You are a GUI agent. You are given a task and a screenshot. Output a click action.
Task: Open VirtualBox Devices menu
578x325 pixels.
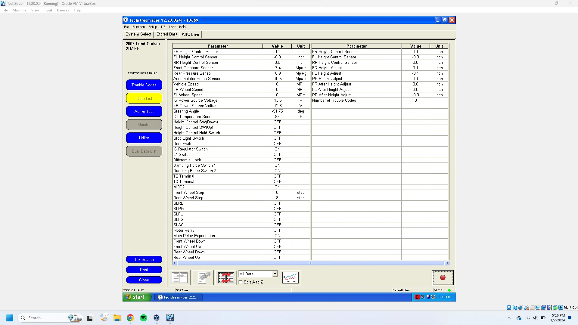click(63, 10)
